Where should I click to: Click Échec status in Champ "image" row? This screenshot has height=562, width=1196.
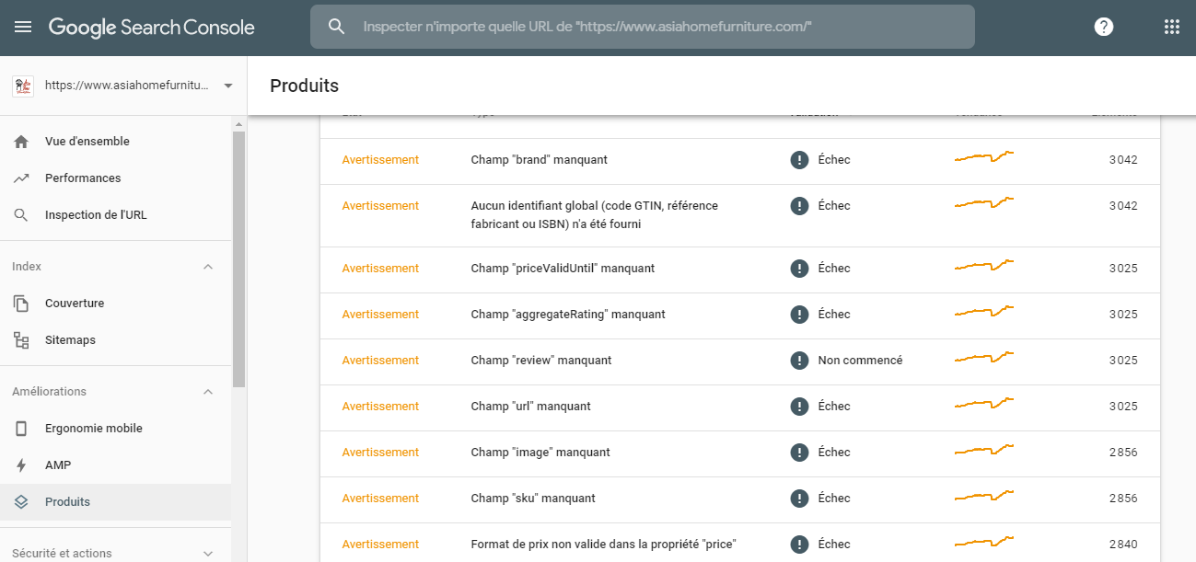click(834, 453)
